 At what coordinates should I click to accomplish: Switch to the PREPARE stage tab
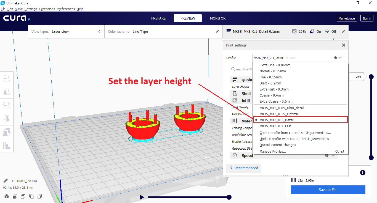[158, 18]
